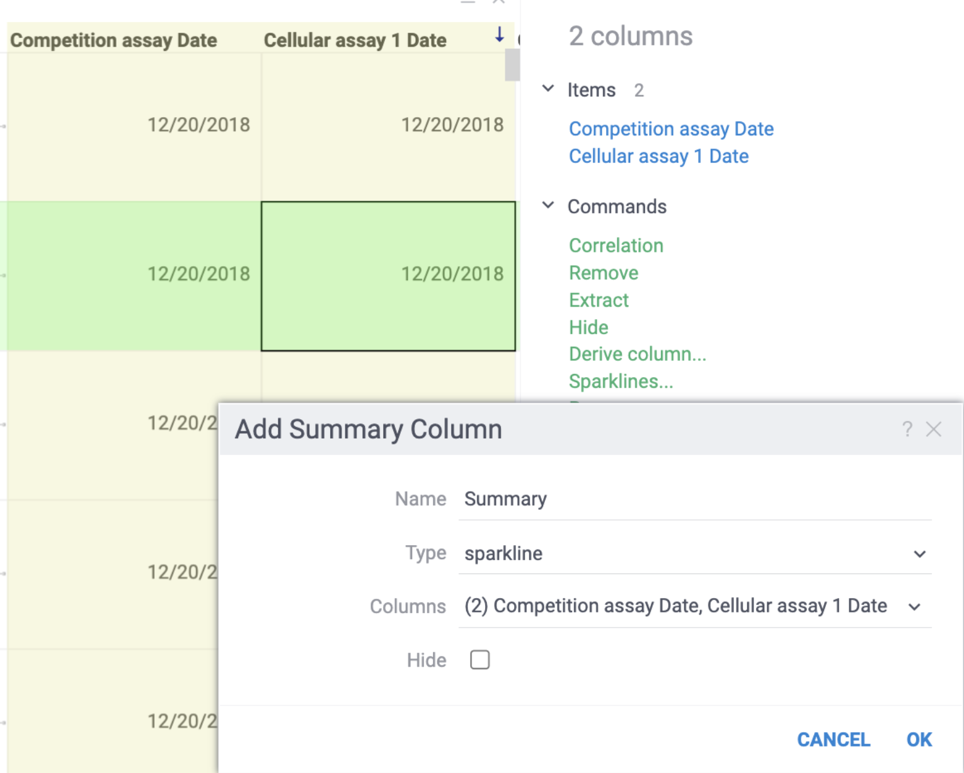
Task: Select the Extract command
Action: pos(599,300)
